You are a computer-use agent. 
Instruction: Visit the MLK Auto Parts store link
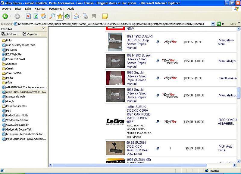[225, 148]
